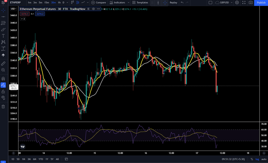The image size is (268, 163).
Task: Switch to the 1m timeframe
Action: (x=29, y=3)
